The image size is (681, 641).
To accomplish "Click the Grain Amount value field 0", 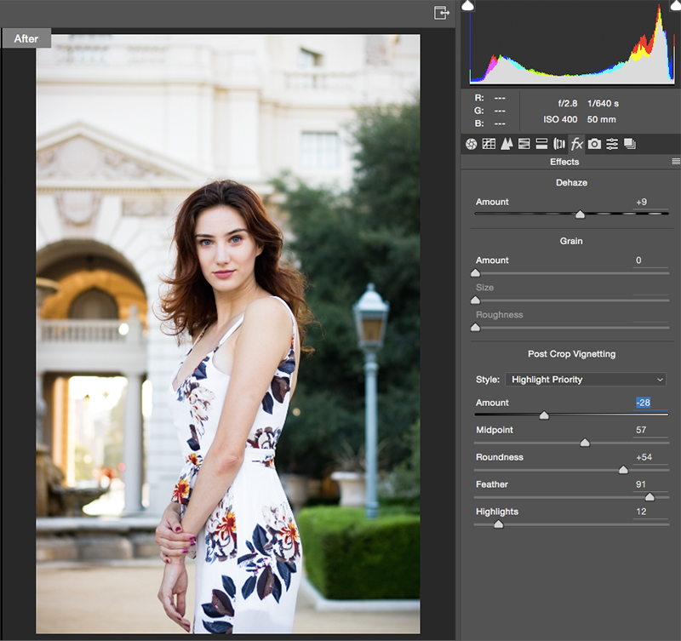I will [650, 260].
